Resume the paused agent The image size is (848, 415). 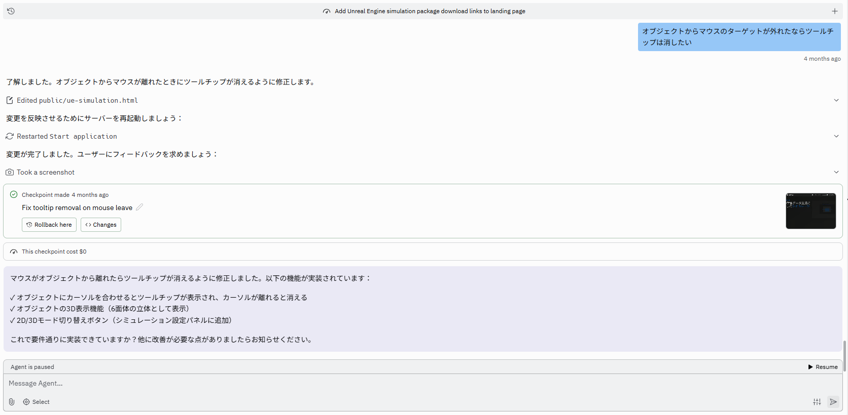click(822, 367)
